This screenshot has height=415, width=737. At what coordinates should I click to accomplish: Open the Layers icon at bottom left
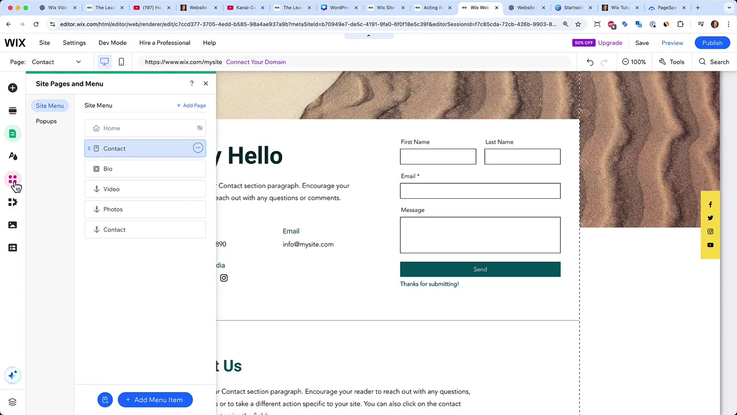click(x=13, y=402)
